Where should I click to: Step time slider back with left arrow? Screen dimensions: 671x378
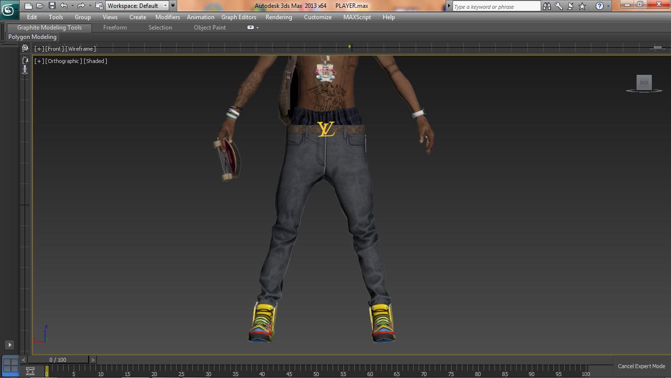point(24,360)
